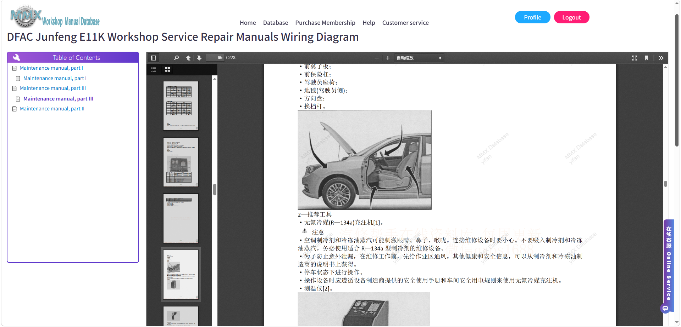
Task: Switch PDF viewer to presentation fullscreen mode
Action: point(635,58)
